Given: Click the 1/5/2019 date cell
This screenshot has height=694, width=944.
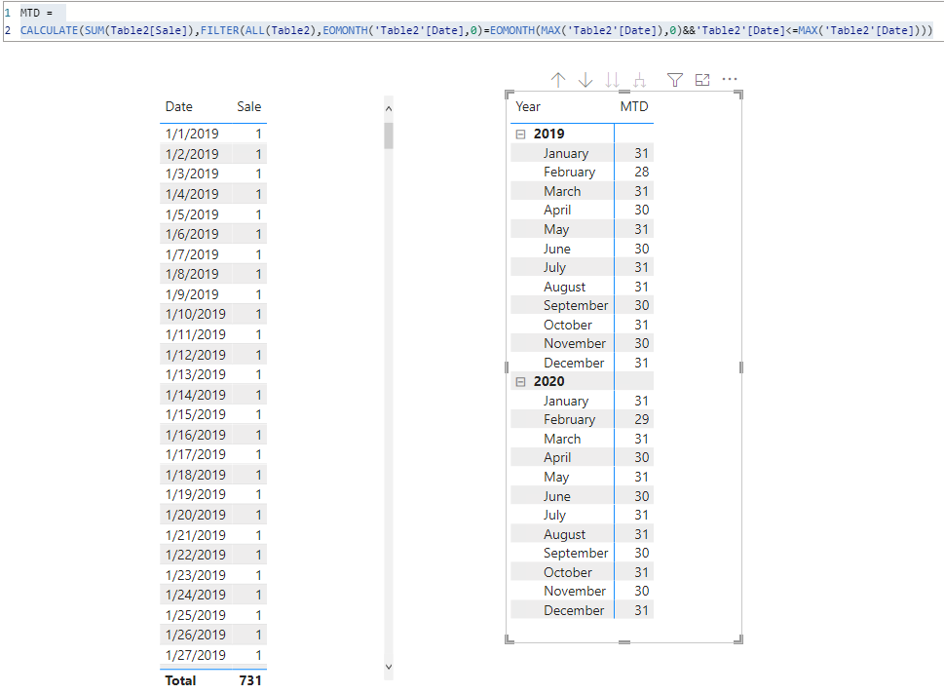Looking at the screenshot, I should pyautogui.click(x=192, y=214).
